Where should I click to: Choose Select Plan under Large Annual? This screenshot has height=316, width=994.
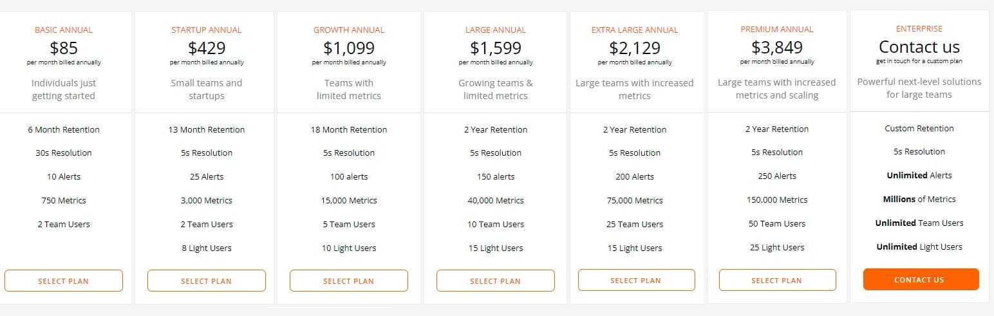pos(496,281)
